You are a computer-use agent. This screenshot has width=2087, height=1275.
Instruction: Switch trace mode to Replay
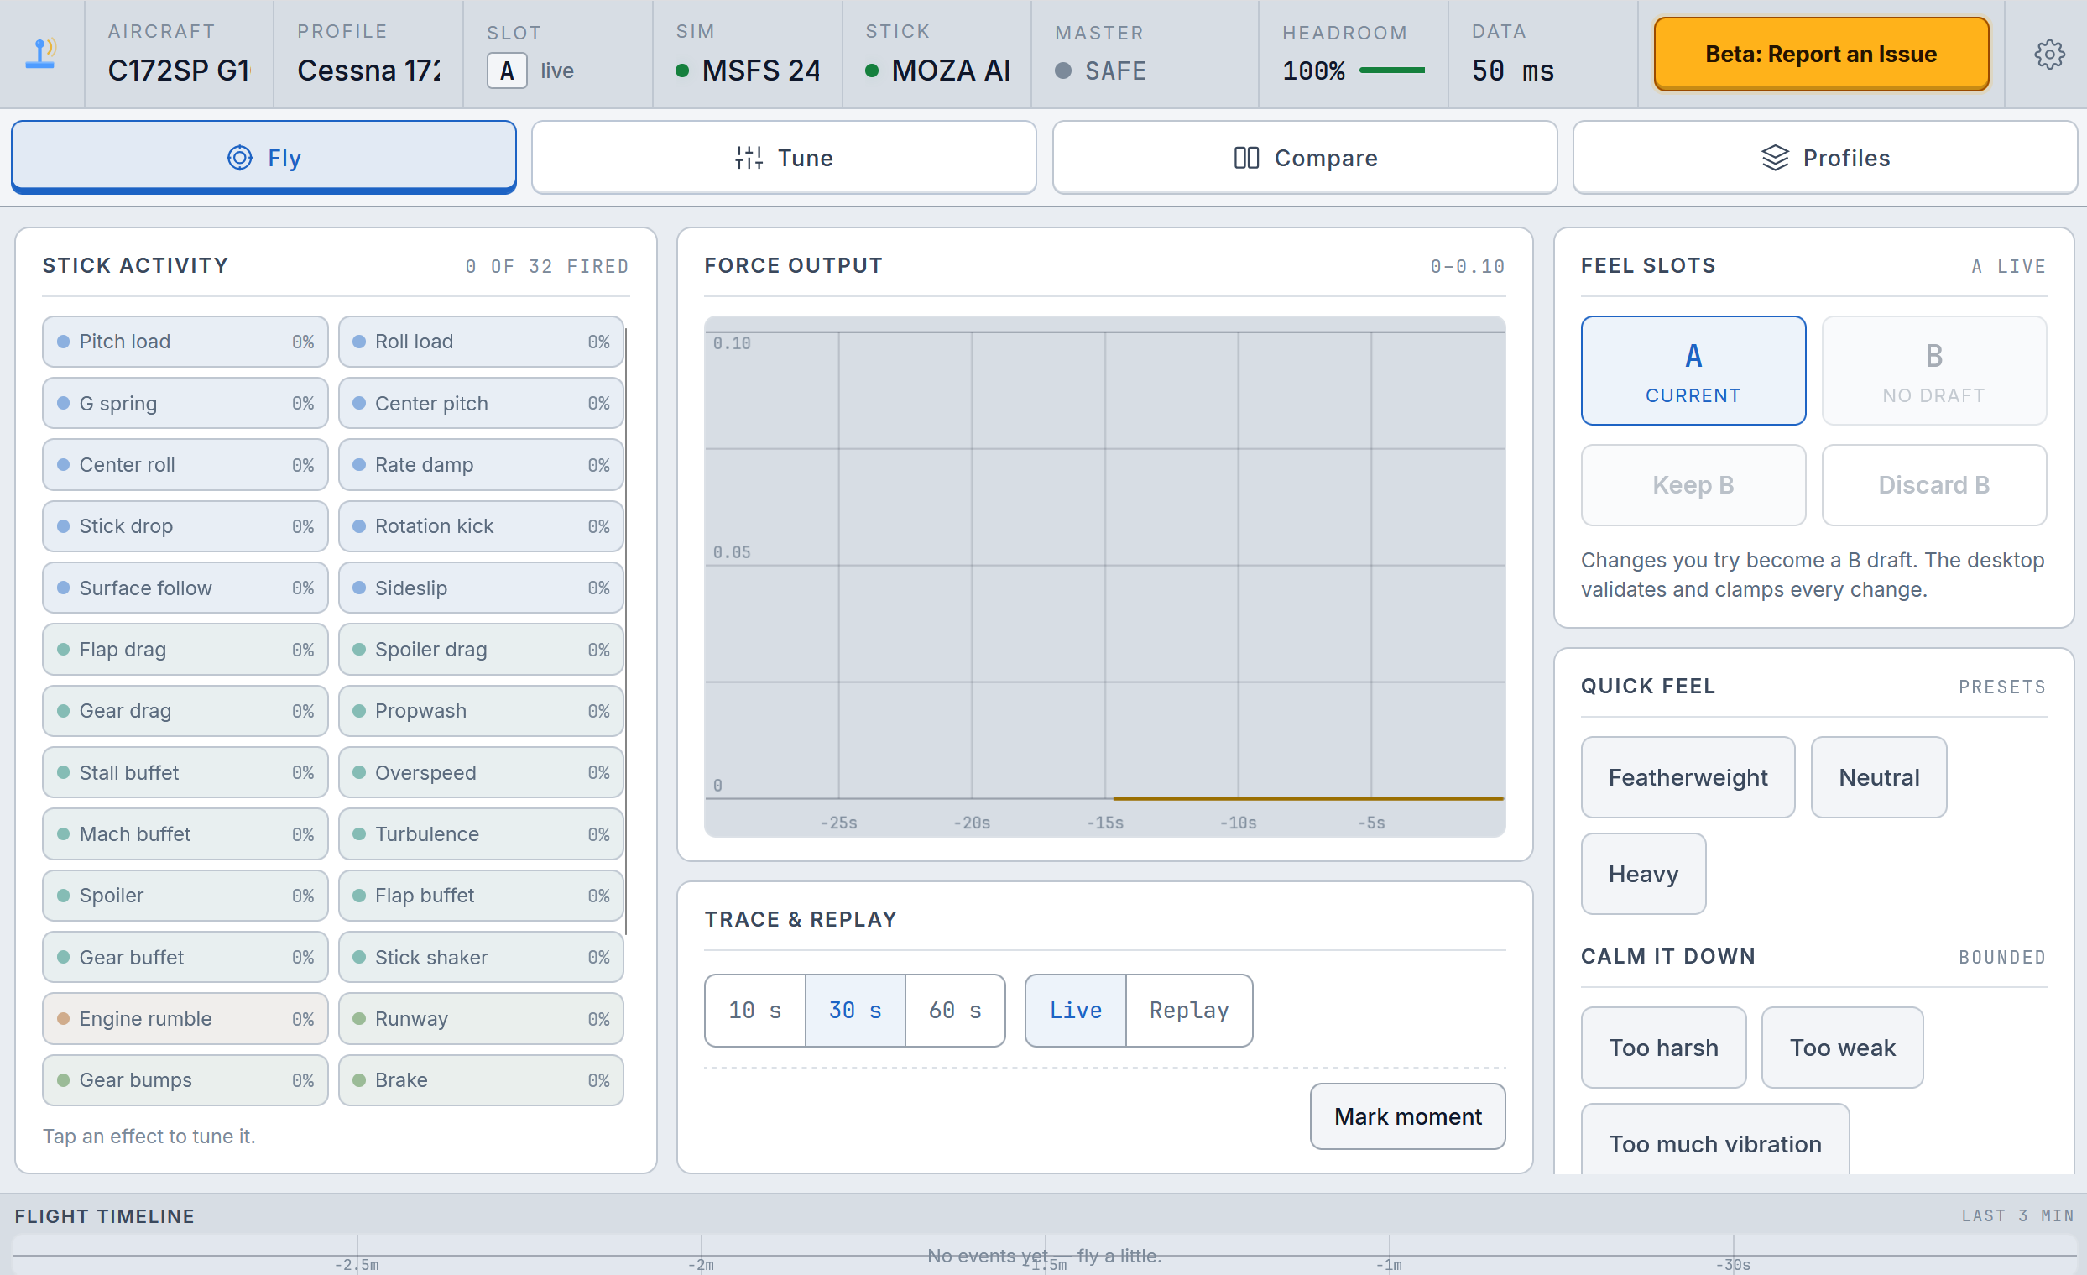tap(1189, 1011)
